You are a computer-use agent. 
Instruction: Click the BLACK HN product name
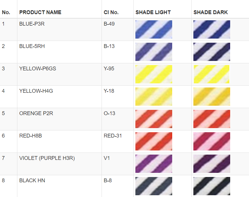[x=32, y=181]
